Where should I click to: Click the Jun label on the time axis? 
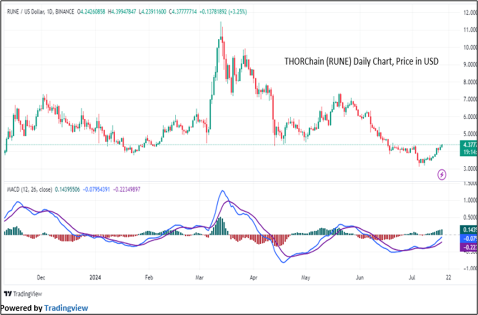pyautogui.click(x=360, y=278)
